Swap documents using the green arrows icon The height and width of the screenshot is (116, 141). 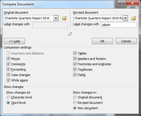(x=70, y=34)
